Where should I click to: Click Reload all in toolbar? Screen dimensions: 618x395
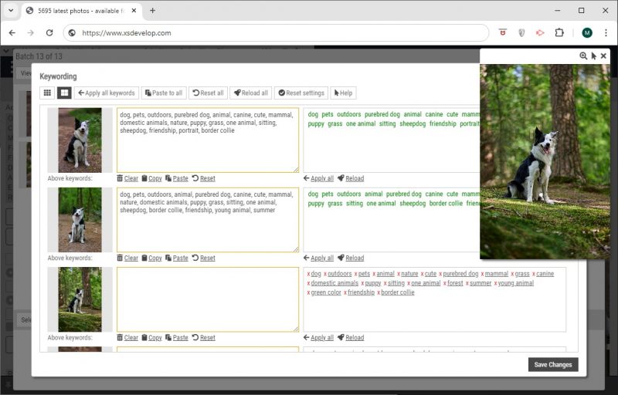250,93
